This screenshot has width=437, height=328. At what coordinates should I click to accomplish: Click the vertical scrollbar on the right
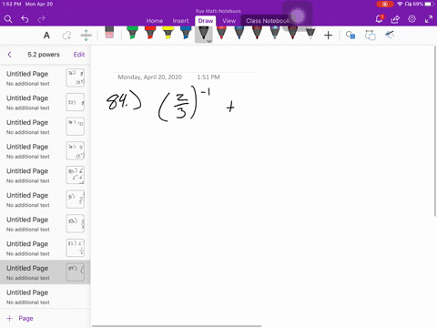click(435, 131)
